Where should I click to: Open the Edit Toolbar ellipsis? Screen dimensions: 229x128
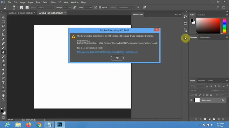coord(3,104)
